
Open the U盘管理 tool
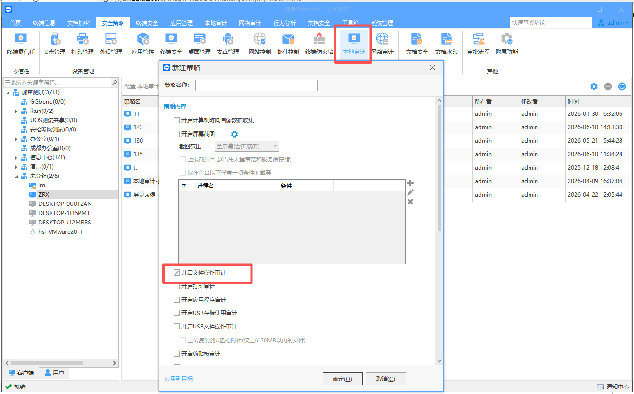coord(55,44)
